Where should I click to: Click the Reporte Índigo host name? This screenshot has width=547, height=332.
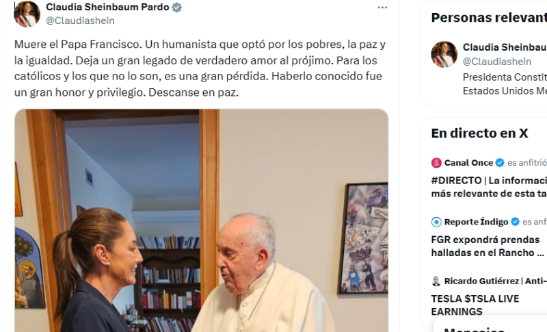click(476, 222)
